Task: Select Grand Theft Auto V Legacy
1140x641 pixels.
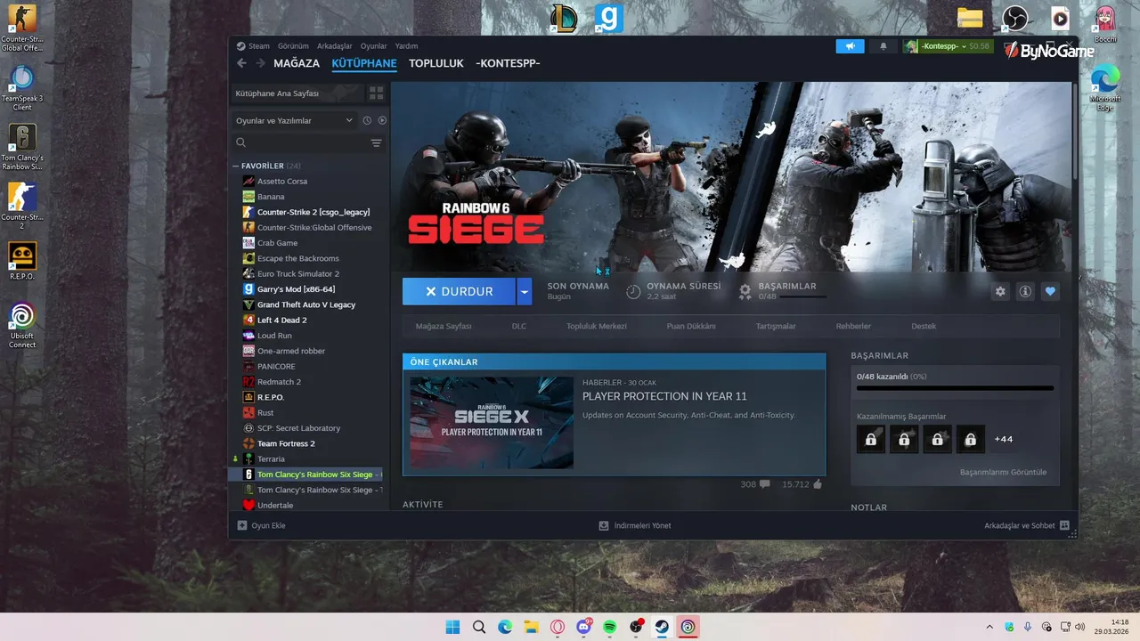Action: (x=306, y=304)
